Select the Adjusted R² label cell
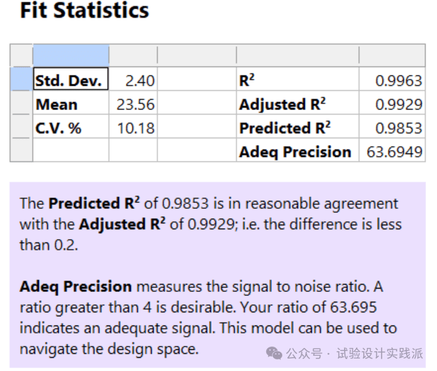Viewport: 437px width, 371px height. pos(298,103)
